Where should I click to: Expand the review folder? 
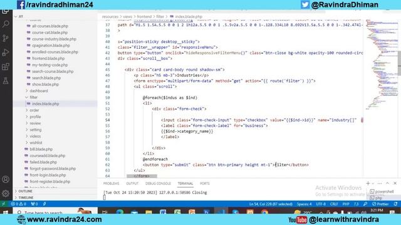pos(35,123)
